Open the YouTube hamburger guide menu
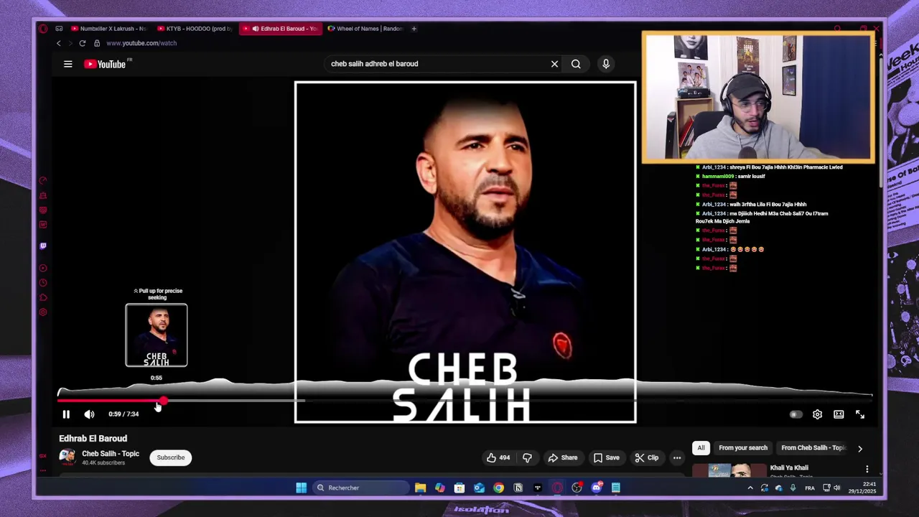The height and width of the screenshot is (517, 919). click(x=67, y=64)
